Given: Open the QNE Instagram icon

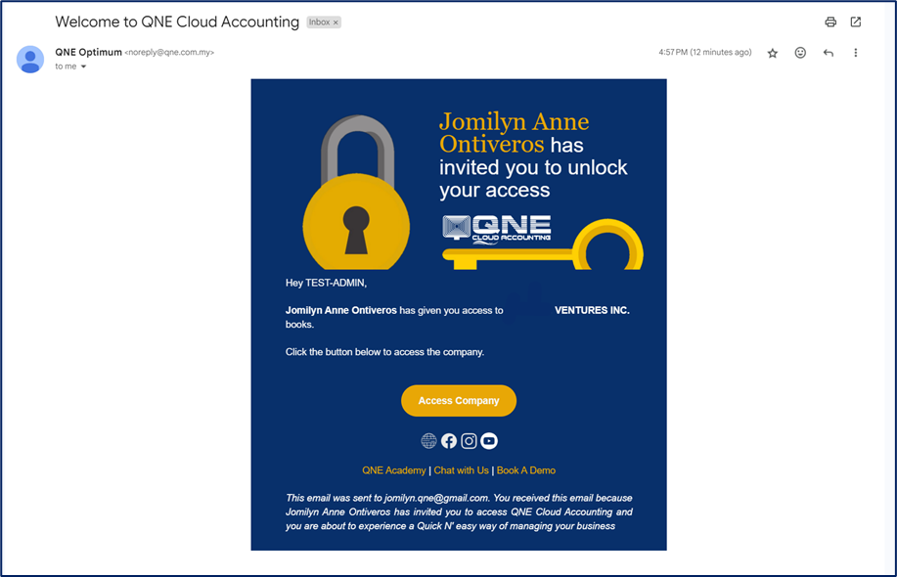Looking at the screenshot, I should (x=470, y=441).
